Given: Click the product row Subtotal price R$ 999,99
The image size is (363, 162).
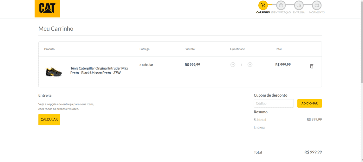Looking at the screenshot, I should (192, 65).
